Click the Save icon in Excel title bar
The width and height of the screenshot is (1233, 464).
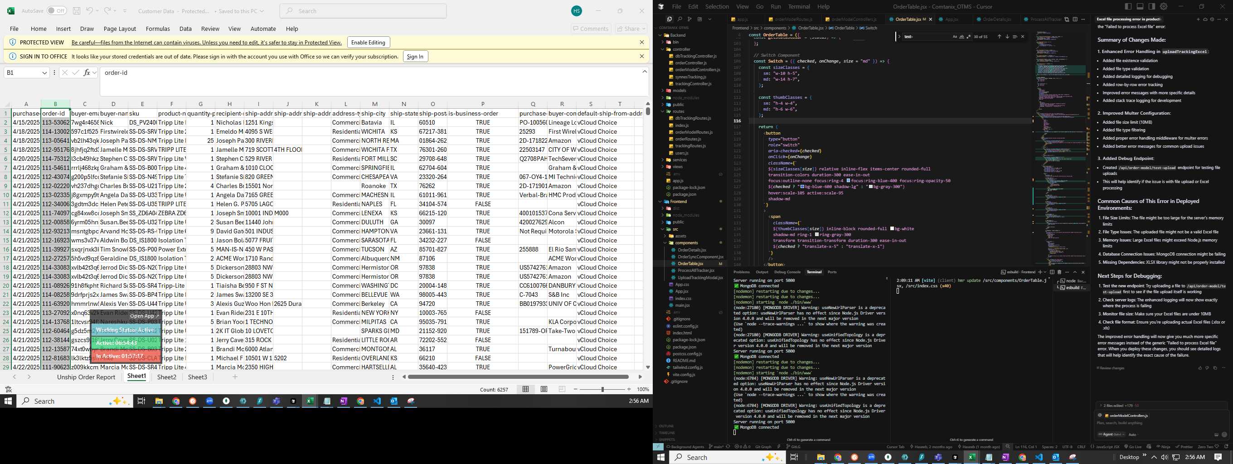76,10
